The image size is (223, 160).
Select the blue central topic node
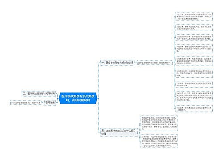point(78,98)
